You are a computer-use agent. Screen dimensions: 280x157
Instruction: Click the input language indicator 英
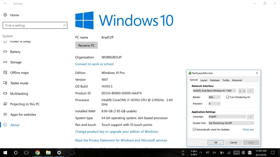pyautogui.click(x=243, y=152)
